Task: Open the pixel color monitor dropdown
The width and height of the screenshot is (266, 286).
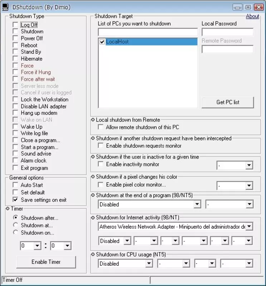Action: tap(249, 186)
